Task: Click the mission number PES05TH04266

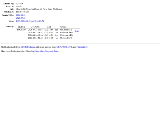Action: pos(23,12)
